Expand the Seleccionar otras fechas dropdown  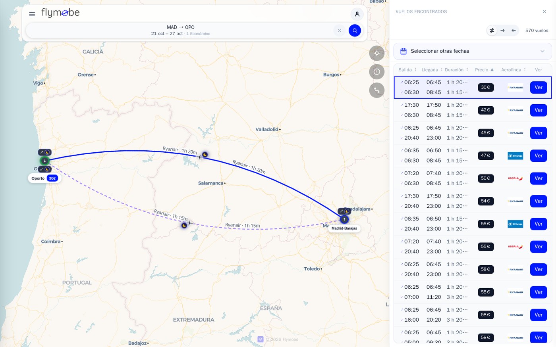[473, 51]
